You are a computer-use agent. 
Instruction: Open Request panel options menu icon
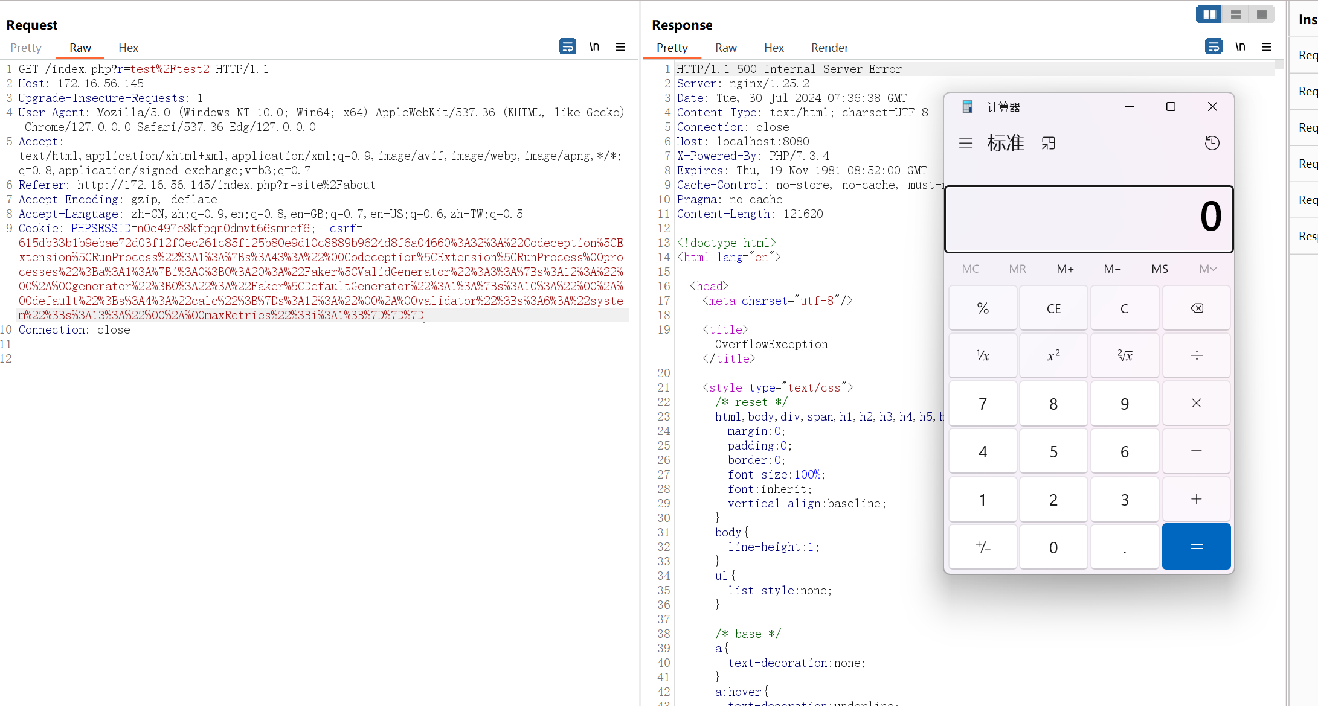620,47
